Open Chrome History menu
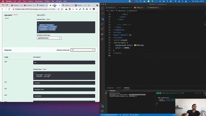 (x=31, y=1)
